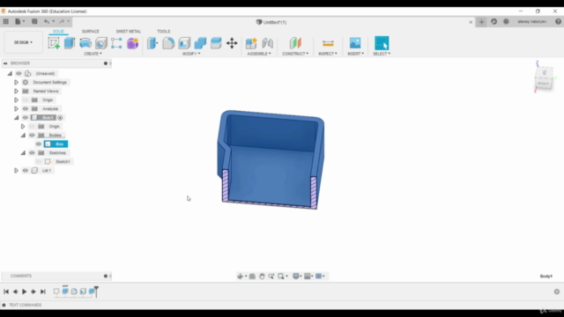
Task: Choose the Extrude tool
Action: pos(70,43)
